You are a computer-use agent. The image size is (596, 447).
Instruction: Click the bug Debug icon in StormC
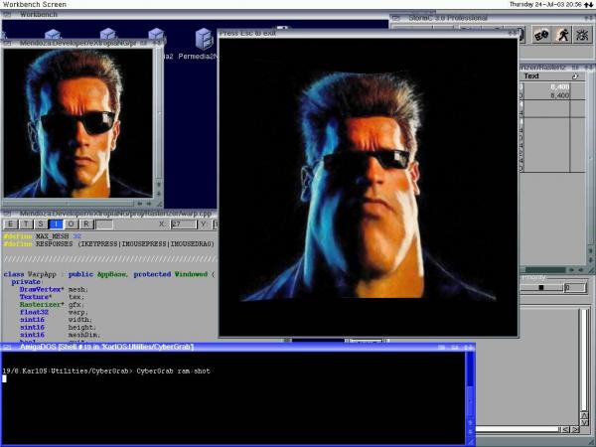pyautogui.click(x=582, y=36)
